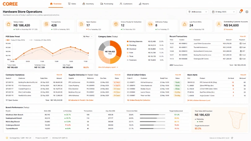Click View All in Contractor Quotations
This screenshot has width=251, height=141.
click(x=59, y=75)
